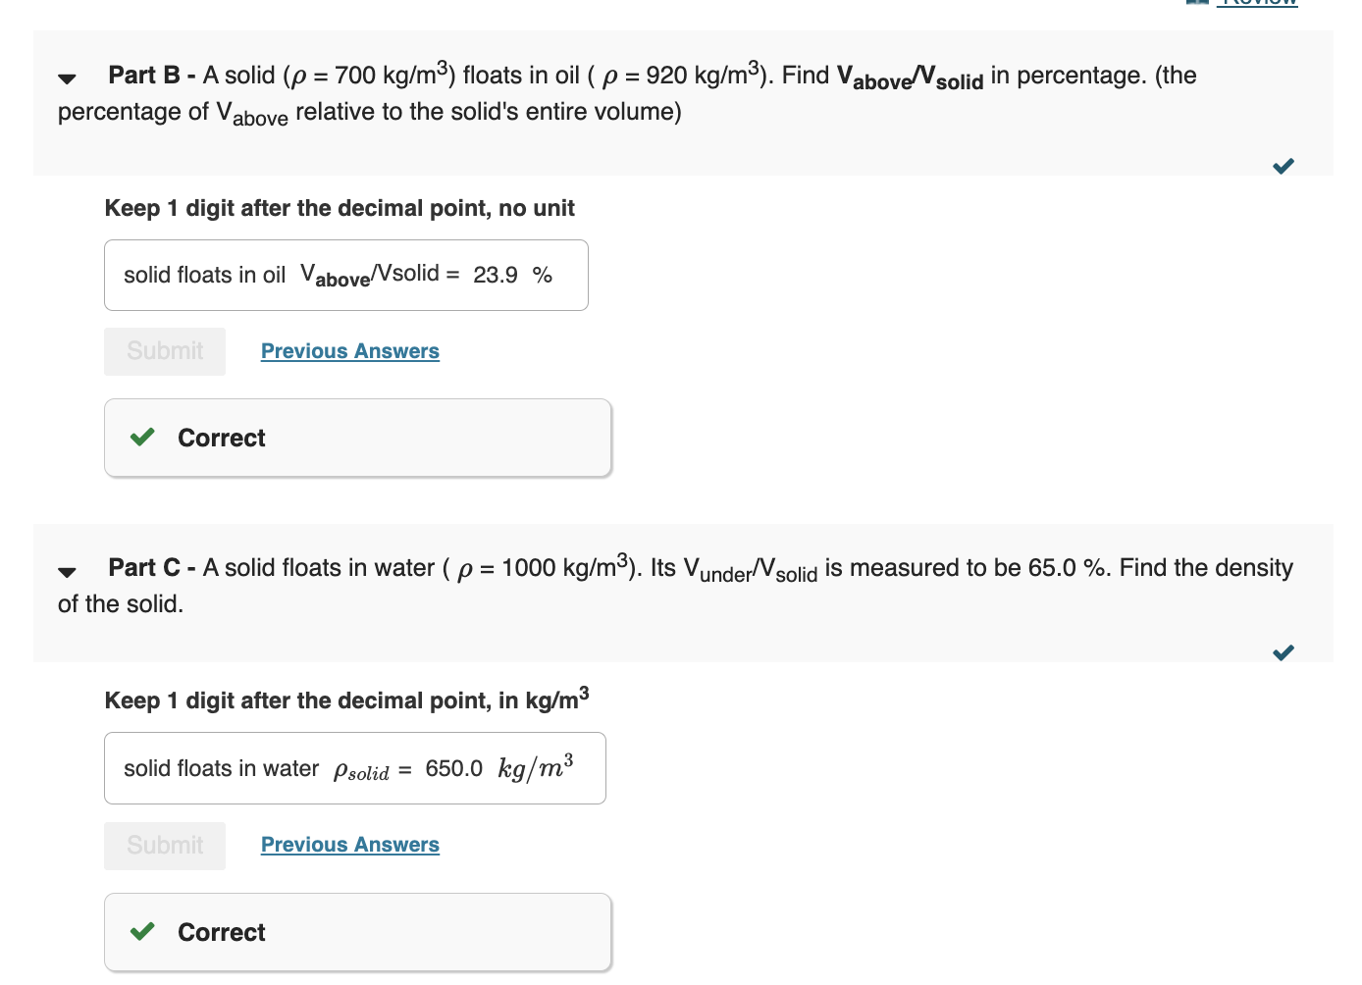1362x985 pixels.
Task: Select the percent sign after the Part B answer
Action: 544,276
